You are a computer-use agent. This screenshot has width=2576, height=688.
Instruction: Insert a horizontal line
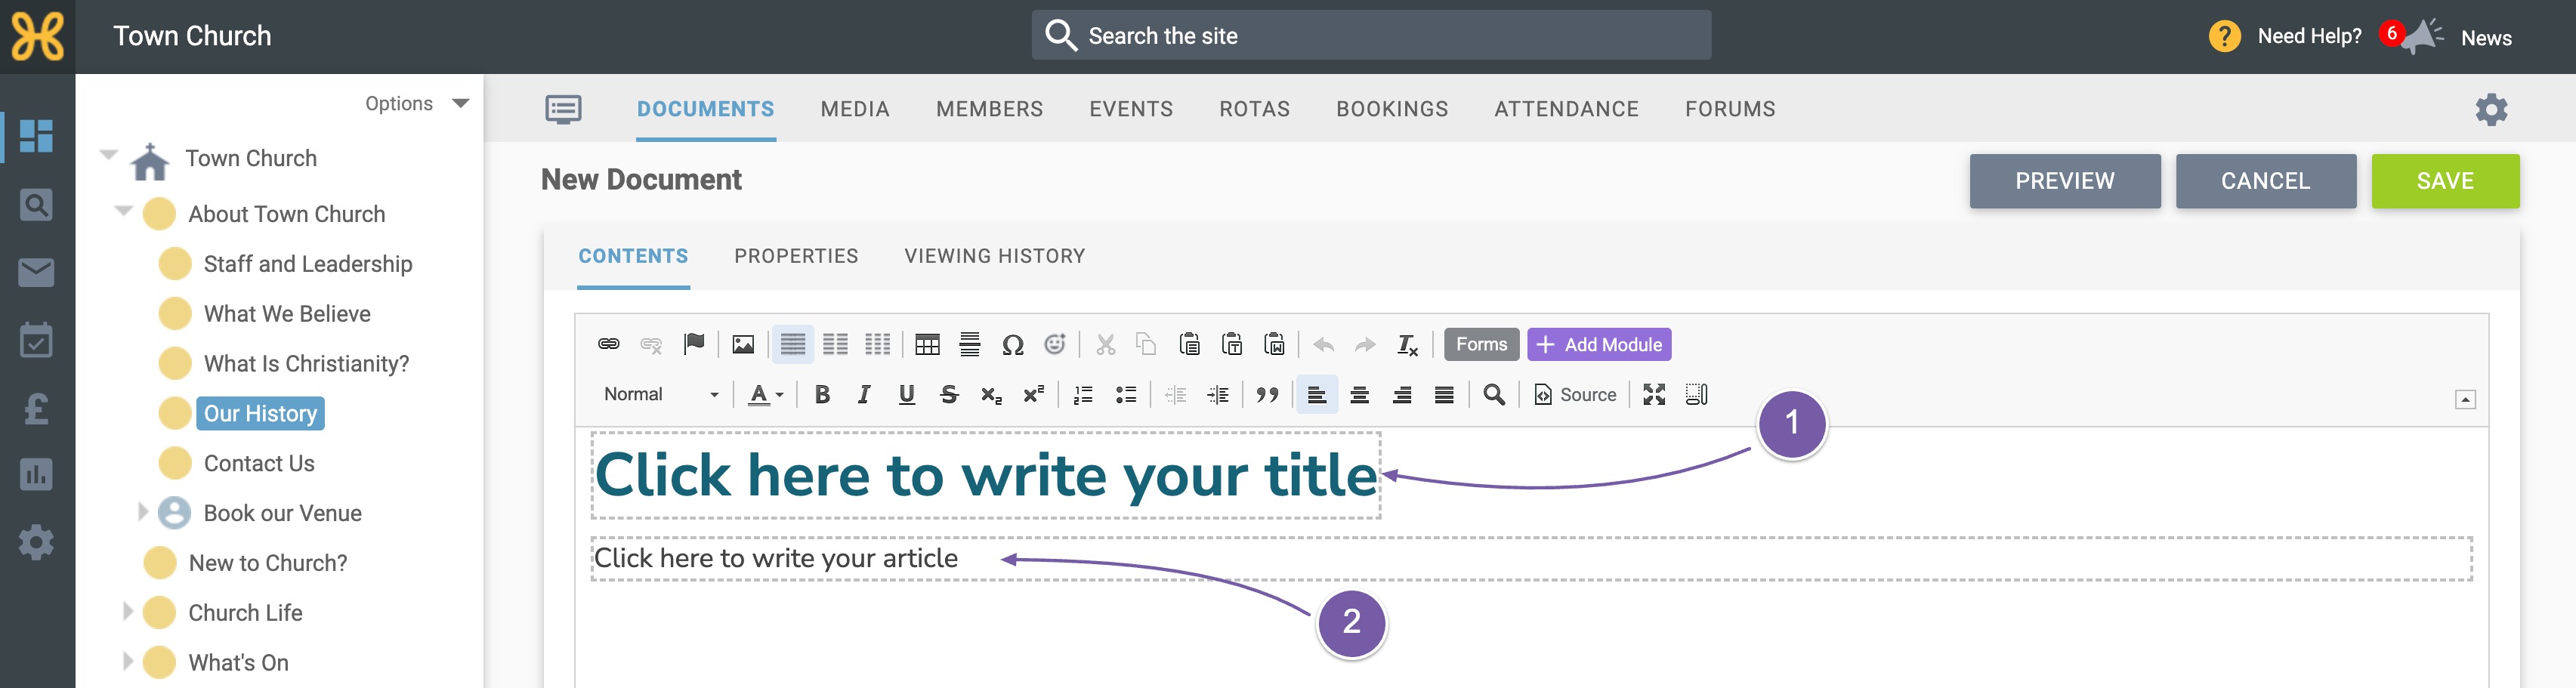click(x=970, y=344)
